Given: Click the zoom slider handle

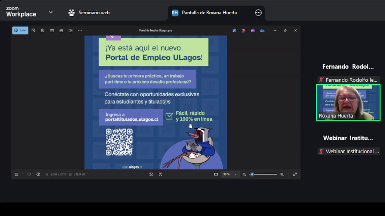Looking at the screenshot, I should click(252, 174).
